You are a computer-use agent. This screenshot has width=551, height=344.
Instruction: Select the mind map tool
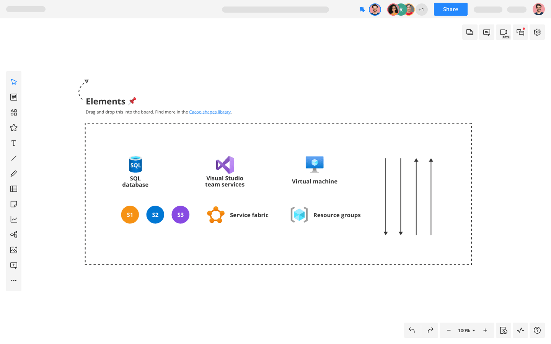click(14, 235)
